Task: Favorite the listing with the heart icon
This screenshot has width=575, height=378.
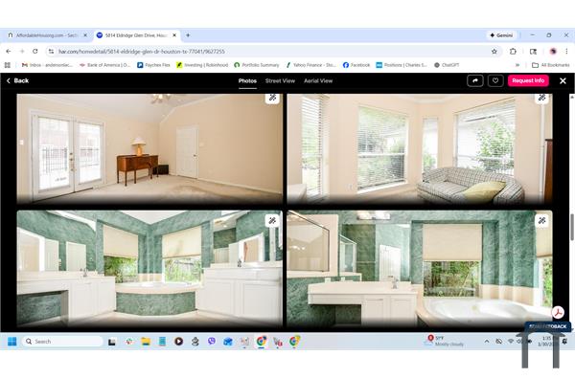Action: 495,81
